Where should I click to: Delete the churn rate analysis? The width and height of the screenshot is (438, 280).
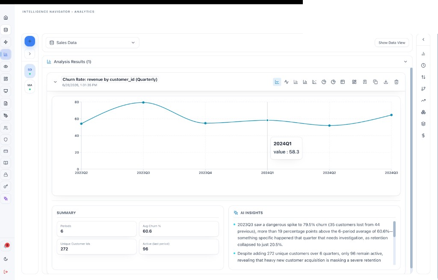tap(397, 82)
